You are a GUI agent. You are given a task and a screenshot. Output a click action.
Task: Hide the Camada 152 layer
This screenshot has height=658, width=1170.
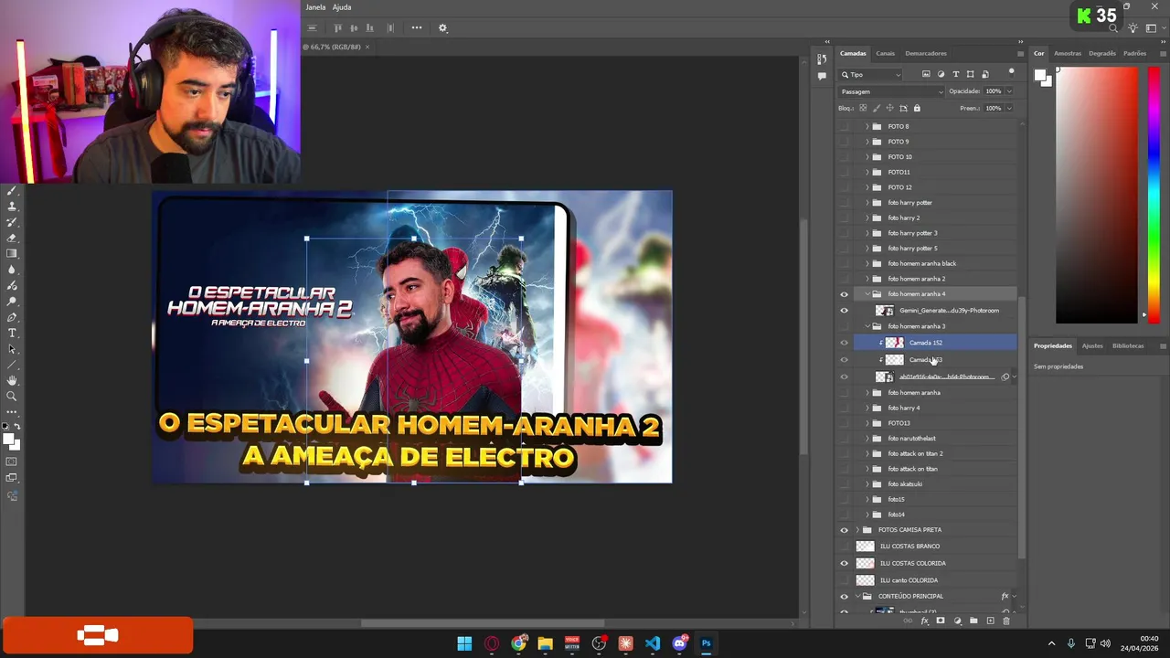844,343
